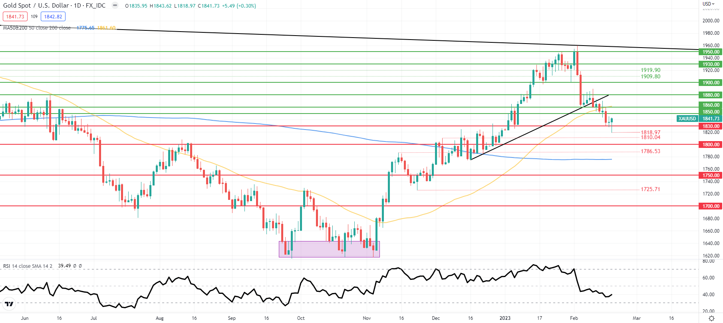Click the open price O1835.95

136,6
